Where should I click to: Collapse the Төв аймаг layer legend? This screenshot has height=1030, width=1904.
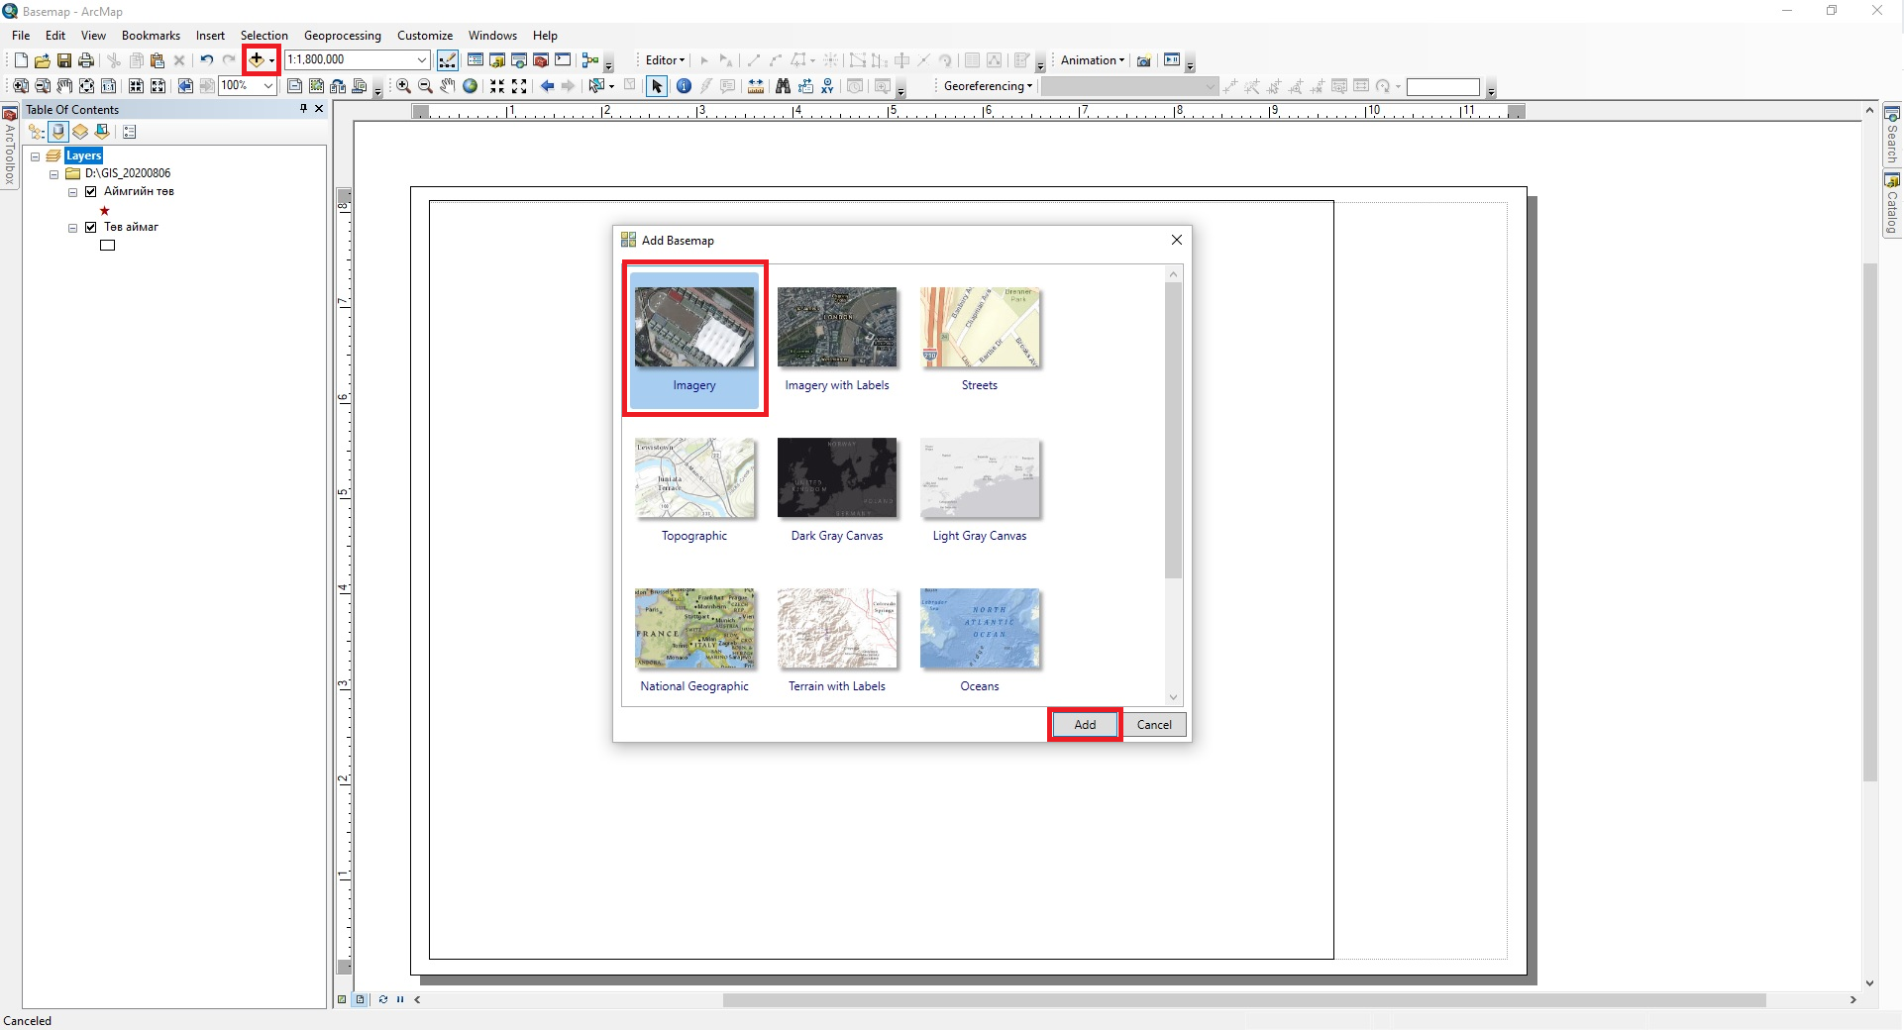(73, 228)
